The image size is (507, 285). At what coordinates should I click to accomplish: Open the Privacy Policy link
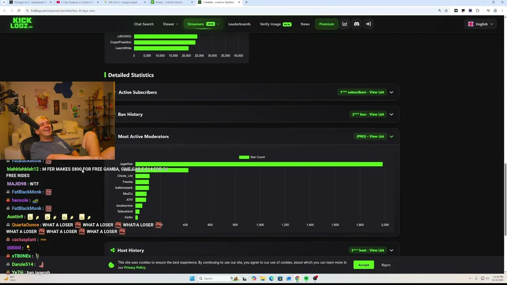click(x=135, y=268)
